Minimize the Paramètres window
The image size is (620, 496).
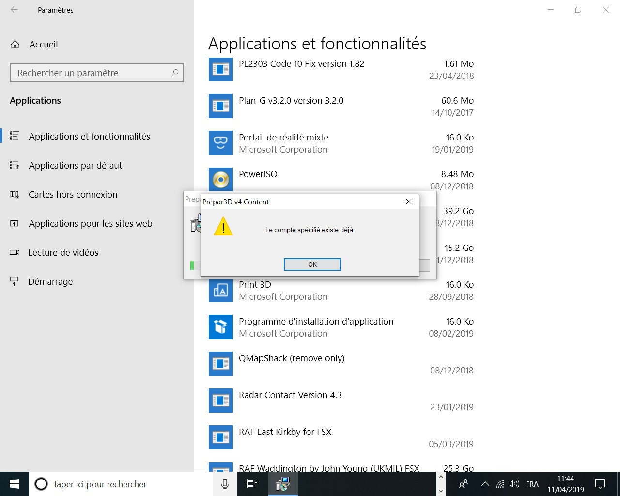pos(551,10)
